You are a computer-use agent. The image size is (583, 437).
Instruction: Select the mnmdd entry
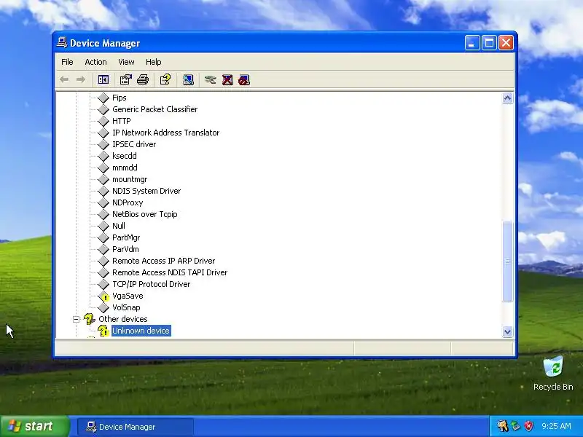coord(125,168)
